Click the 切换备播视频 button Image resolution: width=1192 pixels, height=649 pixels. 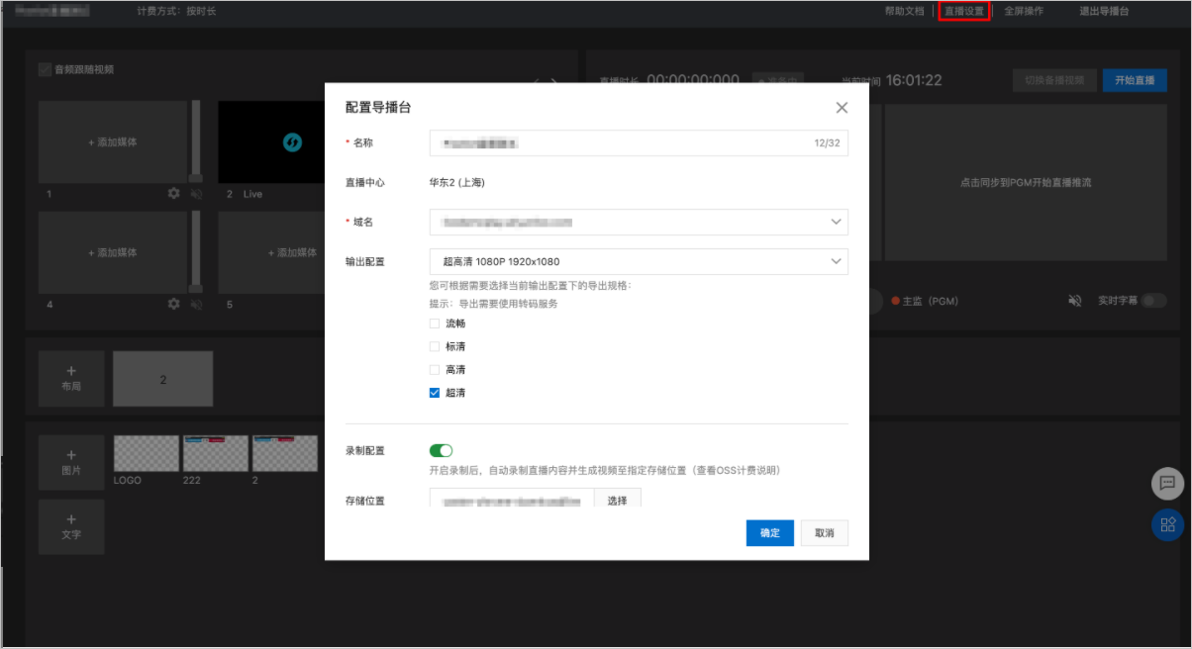point(1054,80)
